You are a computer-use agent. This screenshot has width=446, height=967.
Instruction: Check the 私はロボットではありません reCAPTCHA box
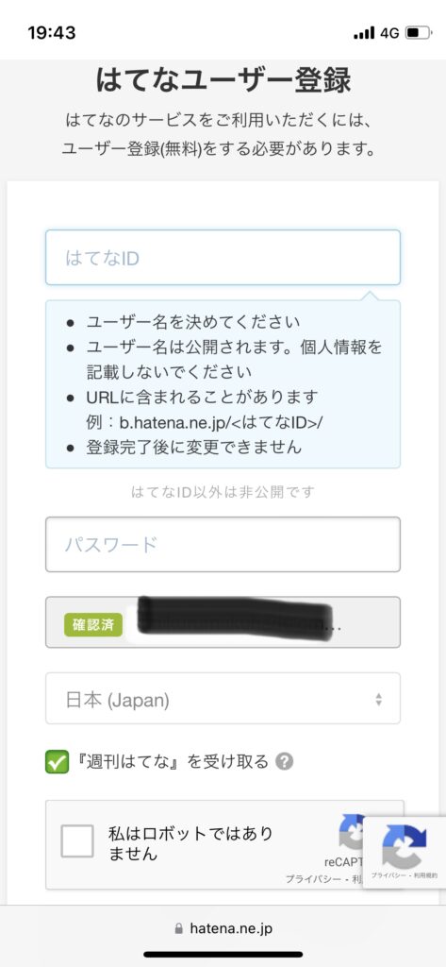tap(77, 841)
